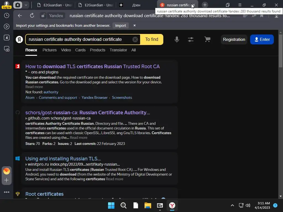
Task: Switch to Cards results tab
Action: pos(80,50)
